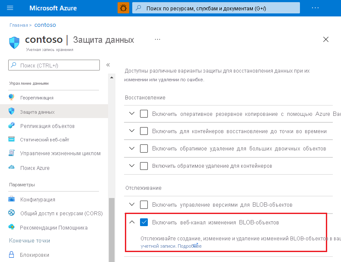Click the Управление жизненным циклом icon

click(x=11, y=153)
